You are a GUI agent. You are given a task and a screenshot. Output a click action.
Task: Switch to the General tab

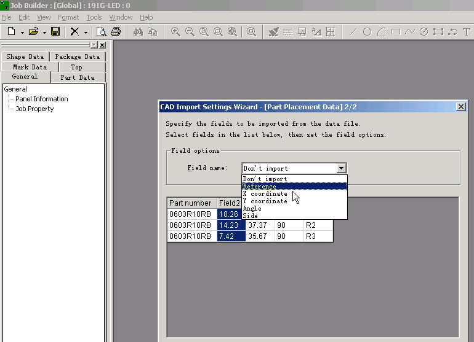(25, 76)
